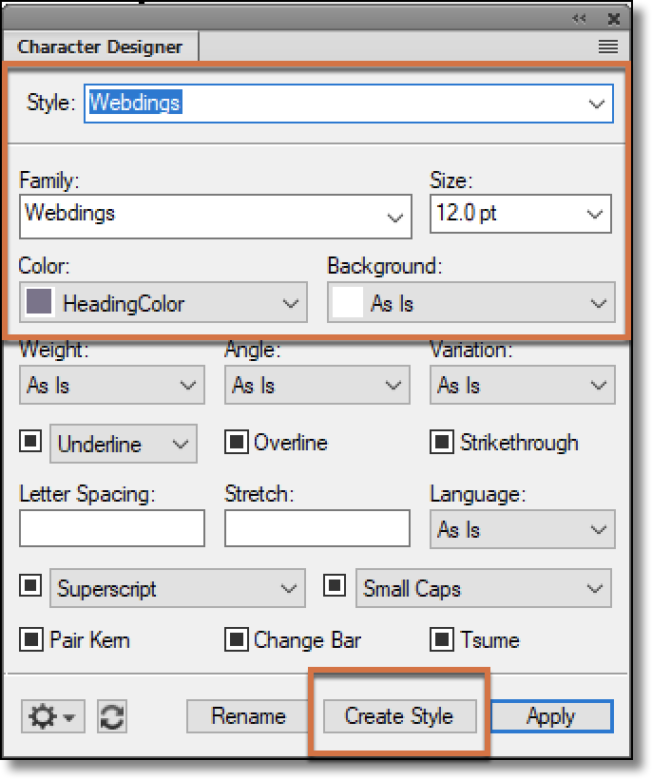Open the Underline type dropdown
The width and height of the screenshot is (652, 779).
point(124,444)
